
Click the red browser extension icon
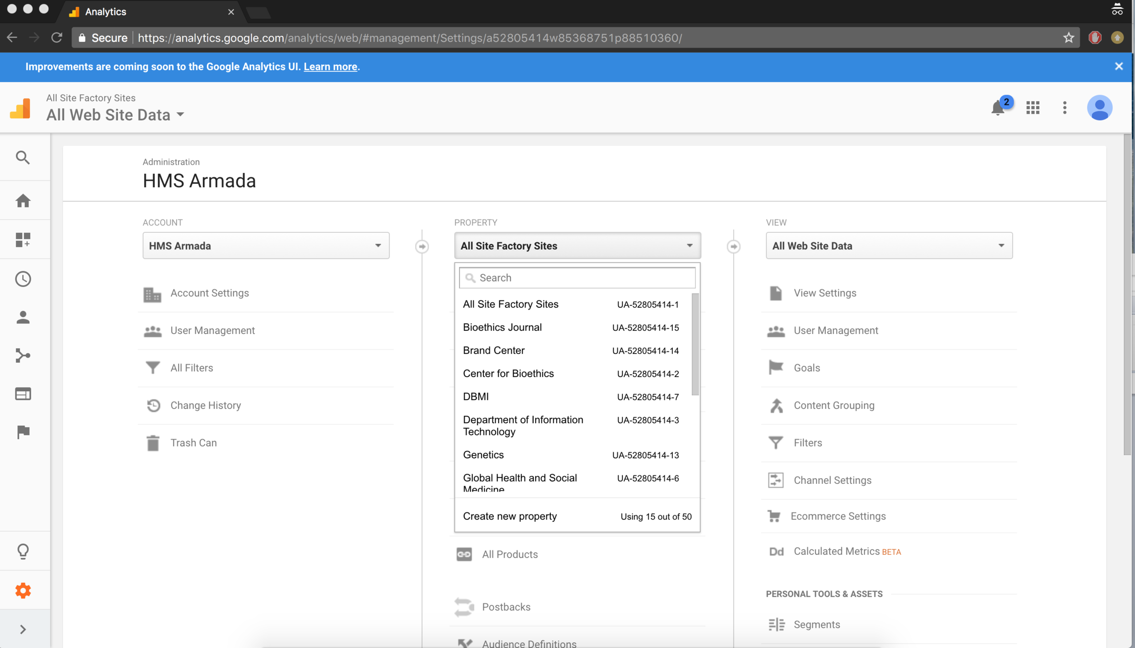tap(1095, 37)
